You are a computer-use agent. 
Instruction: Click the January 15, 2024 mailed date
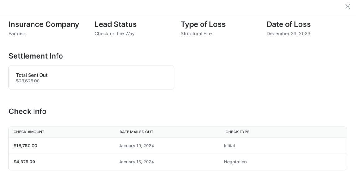[x=136, y=162]
